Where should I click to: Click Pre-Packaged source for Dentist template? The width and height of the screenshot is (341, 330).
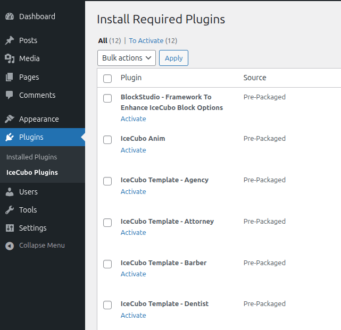(x=264, y=304)
